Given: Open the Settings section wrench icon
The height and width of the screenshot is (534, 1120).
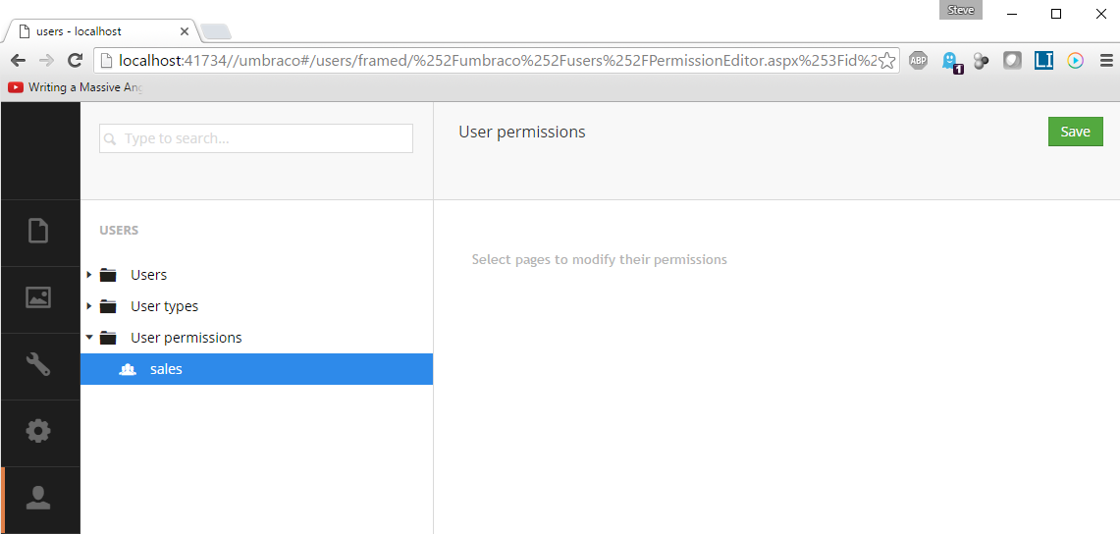Looking at the screenshot, I should [38, 364].
